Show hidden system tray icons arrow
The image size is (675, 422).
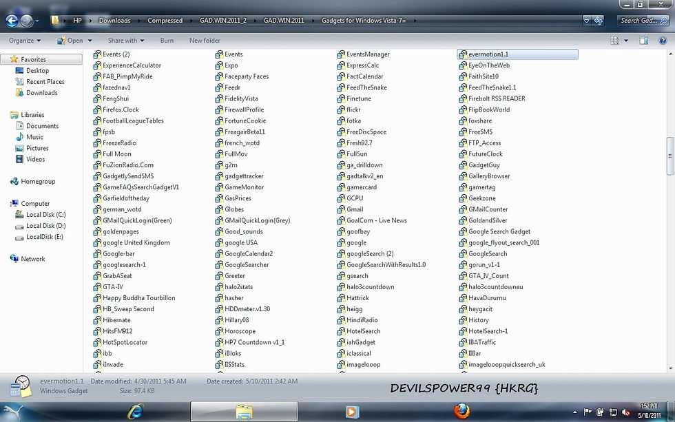point(574,412)
